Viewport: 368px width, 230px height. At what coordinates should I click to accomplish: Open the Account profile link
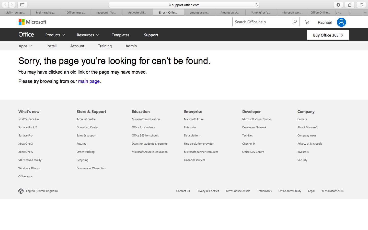[86, 119]
